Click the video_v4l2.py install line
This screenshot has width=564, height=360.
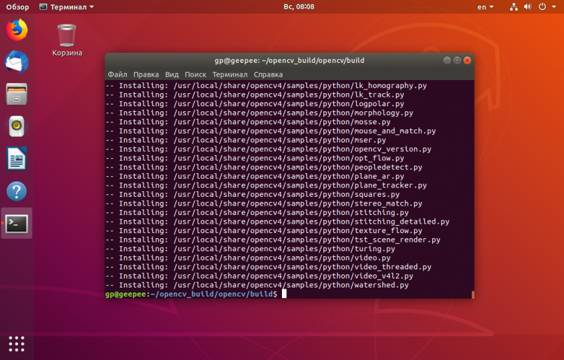259,276
